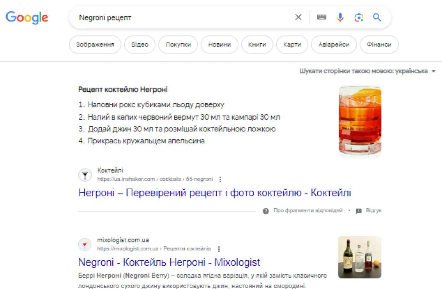Start voice search with the microphone icon
The width and height of the screenshot is (442, 289).
[340, 17]
